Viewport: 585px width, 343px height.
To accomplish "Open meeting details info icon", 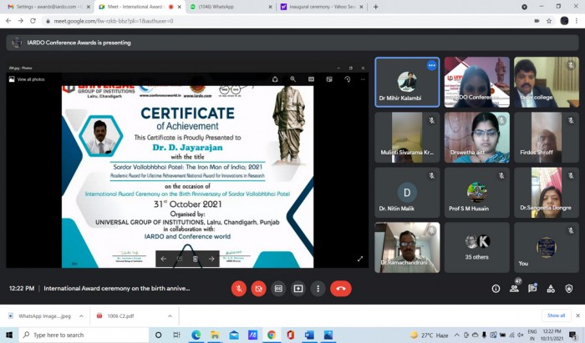I will tap(496, 289).
